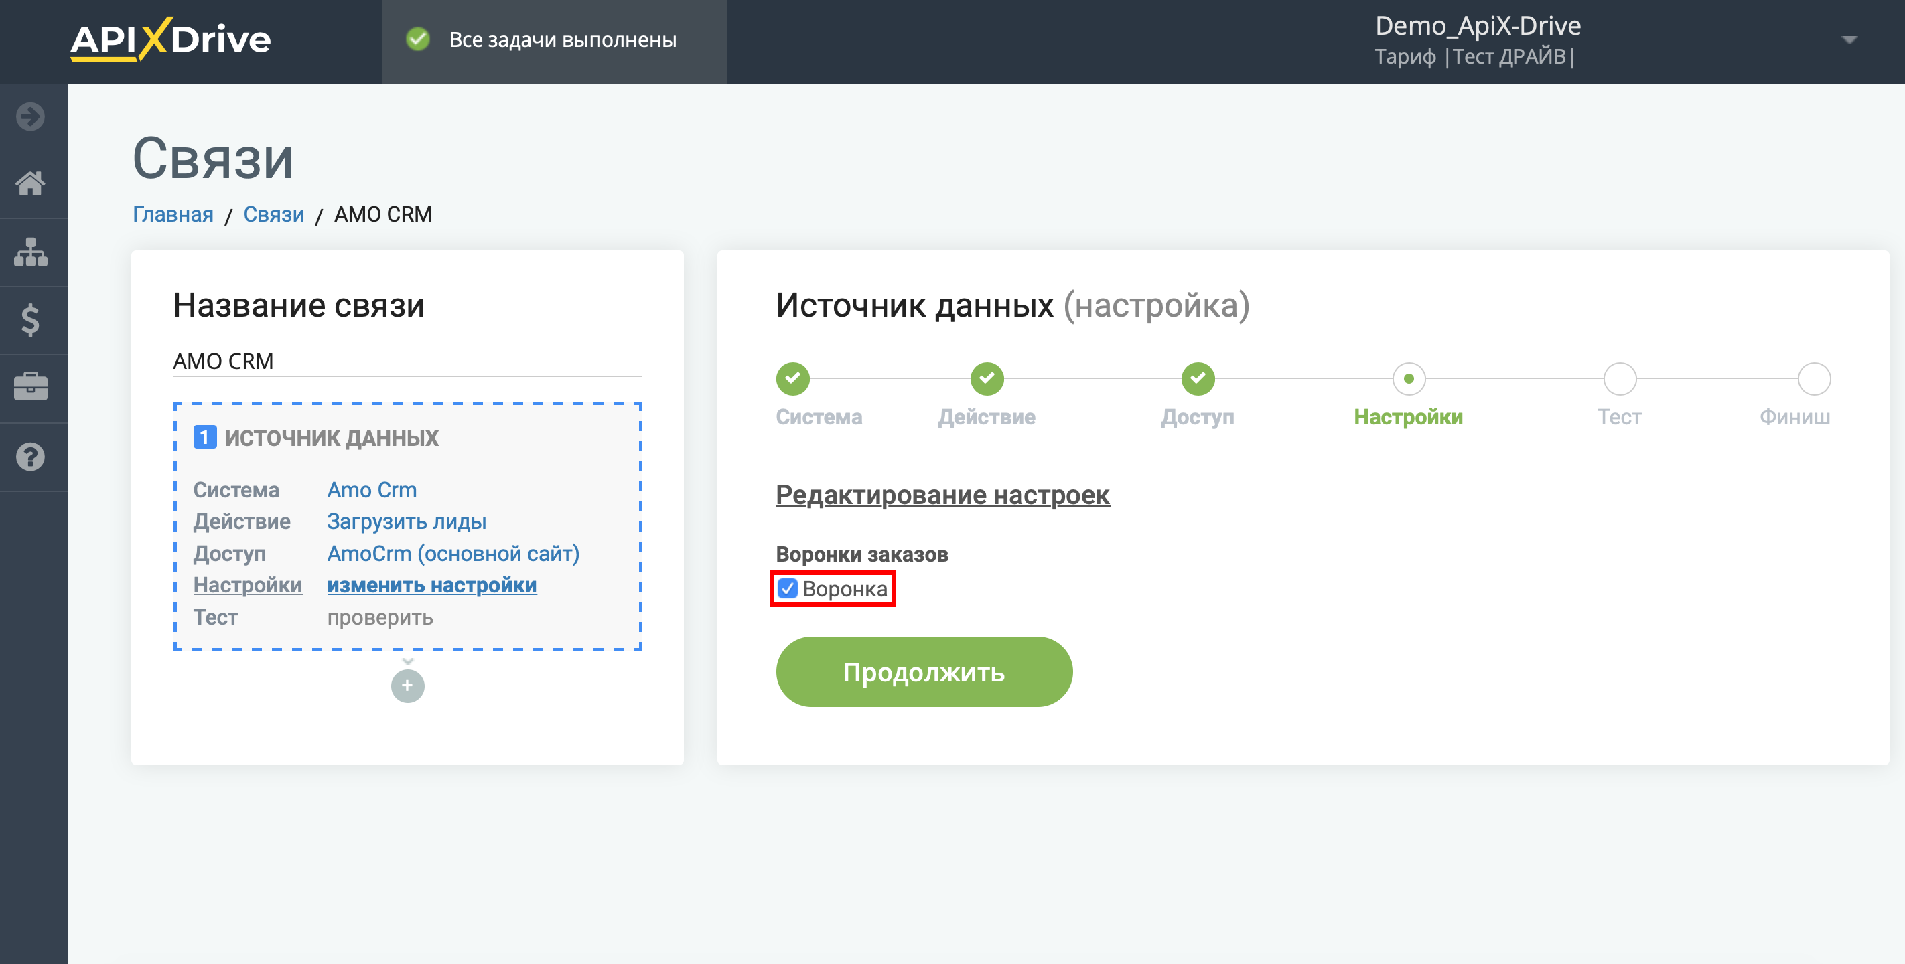Add new block with plus icon
The height and width of the screenshot is (964, 1905).
coord(407,686)
